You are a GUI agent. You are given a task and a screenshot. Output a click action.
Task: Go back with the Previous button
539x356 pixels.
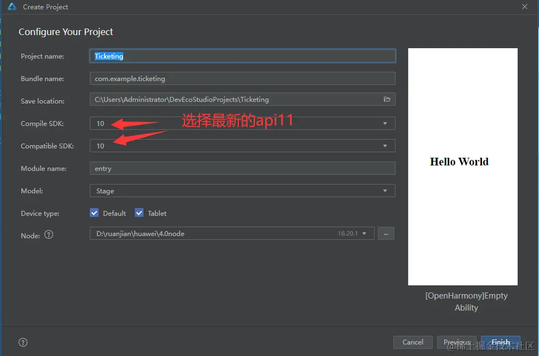[456, 342]
